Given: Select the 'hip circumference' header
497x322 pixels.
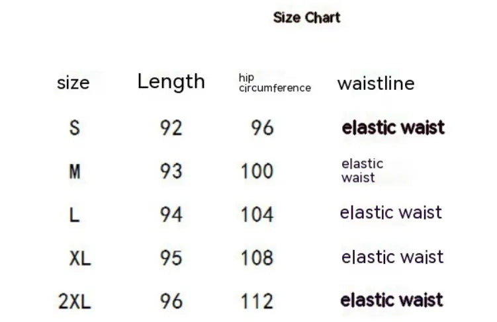Looking at the screenshot, I should coord(274,83).
